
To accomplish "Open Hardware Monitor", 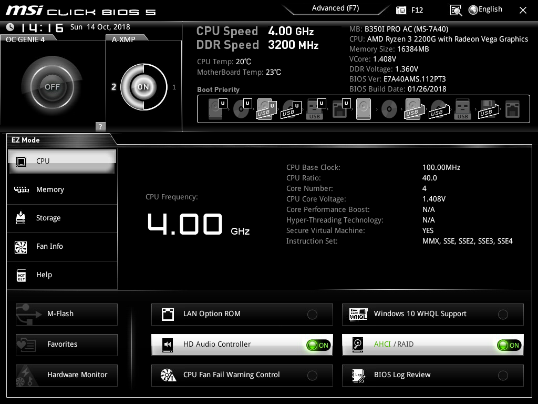I will tap(67, 376).
